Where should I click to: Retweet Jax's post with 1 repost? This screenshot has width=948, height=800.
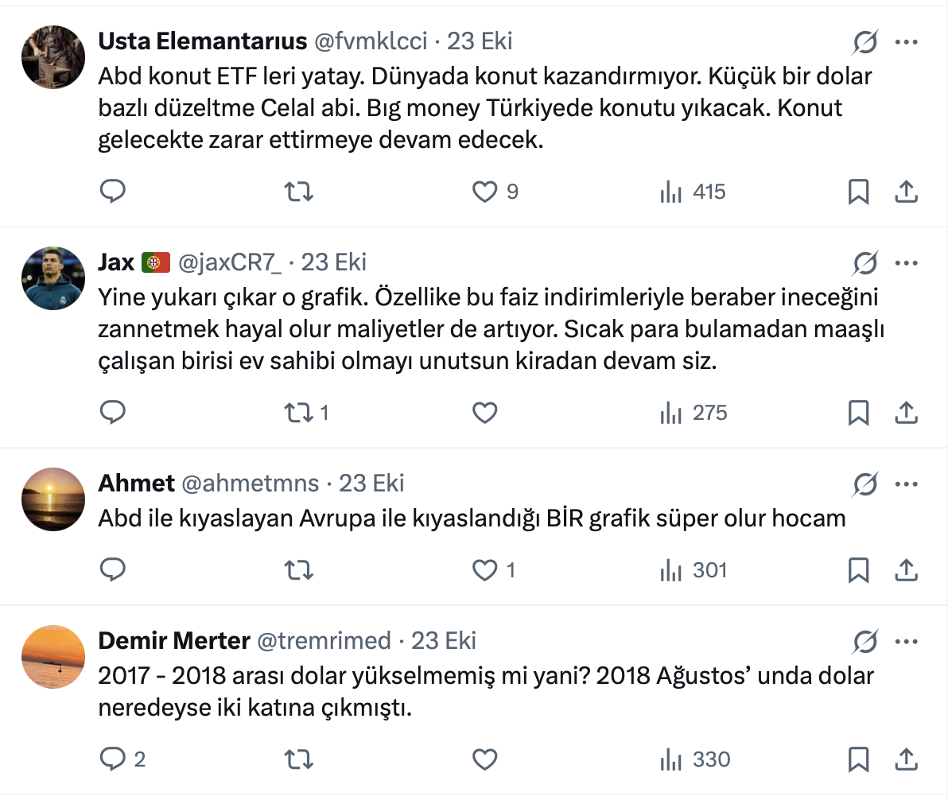point(299,413)
